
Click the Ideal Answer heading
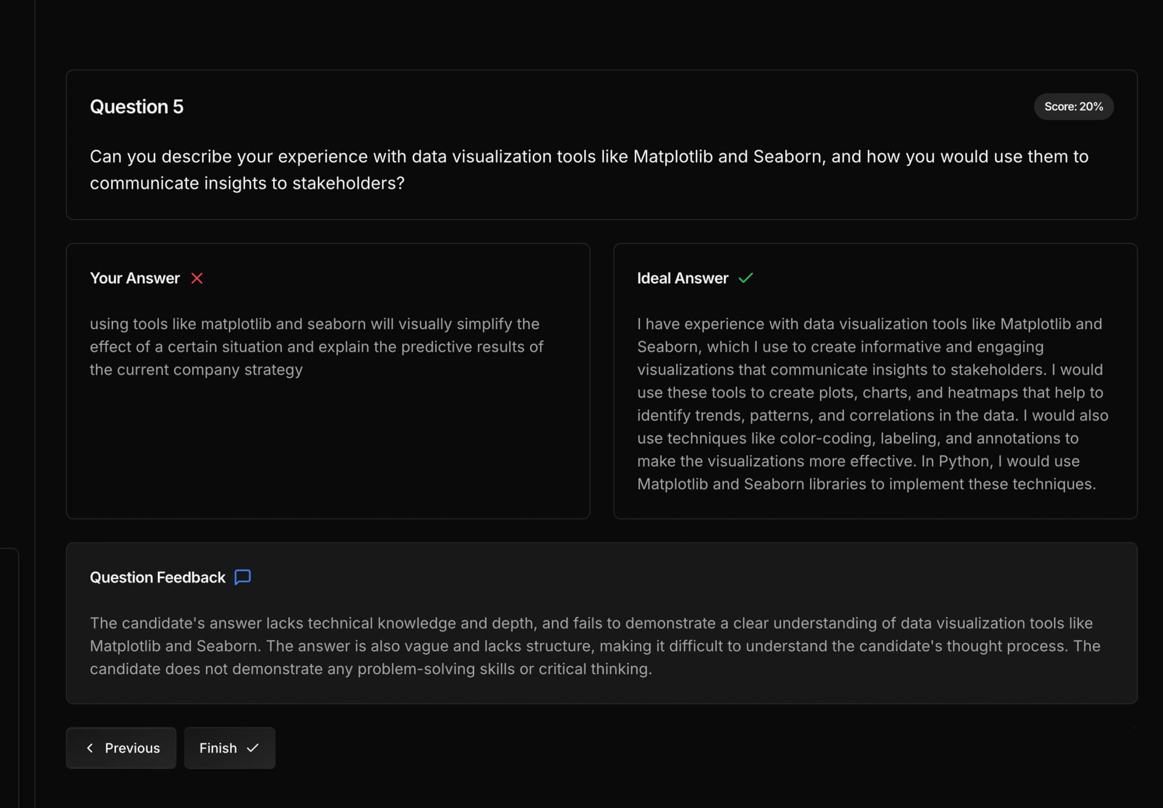682,278
